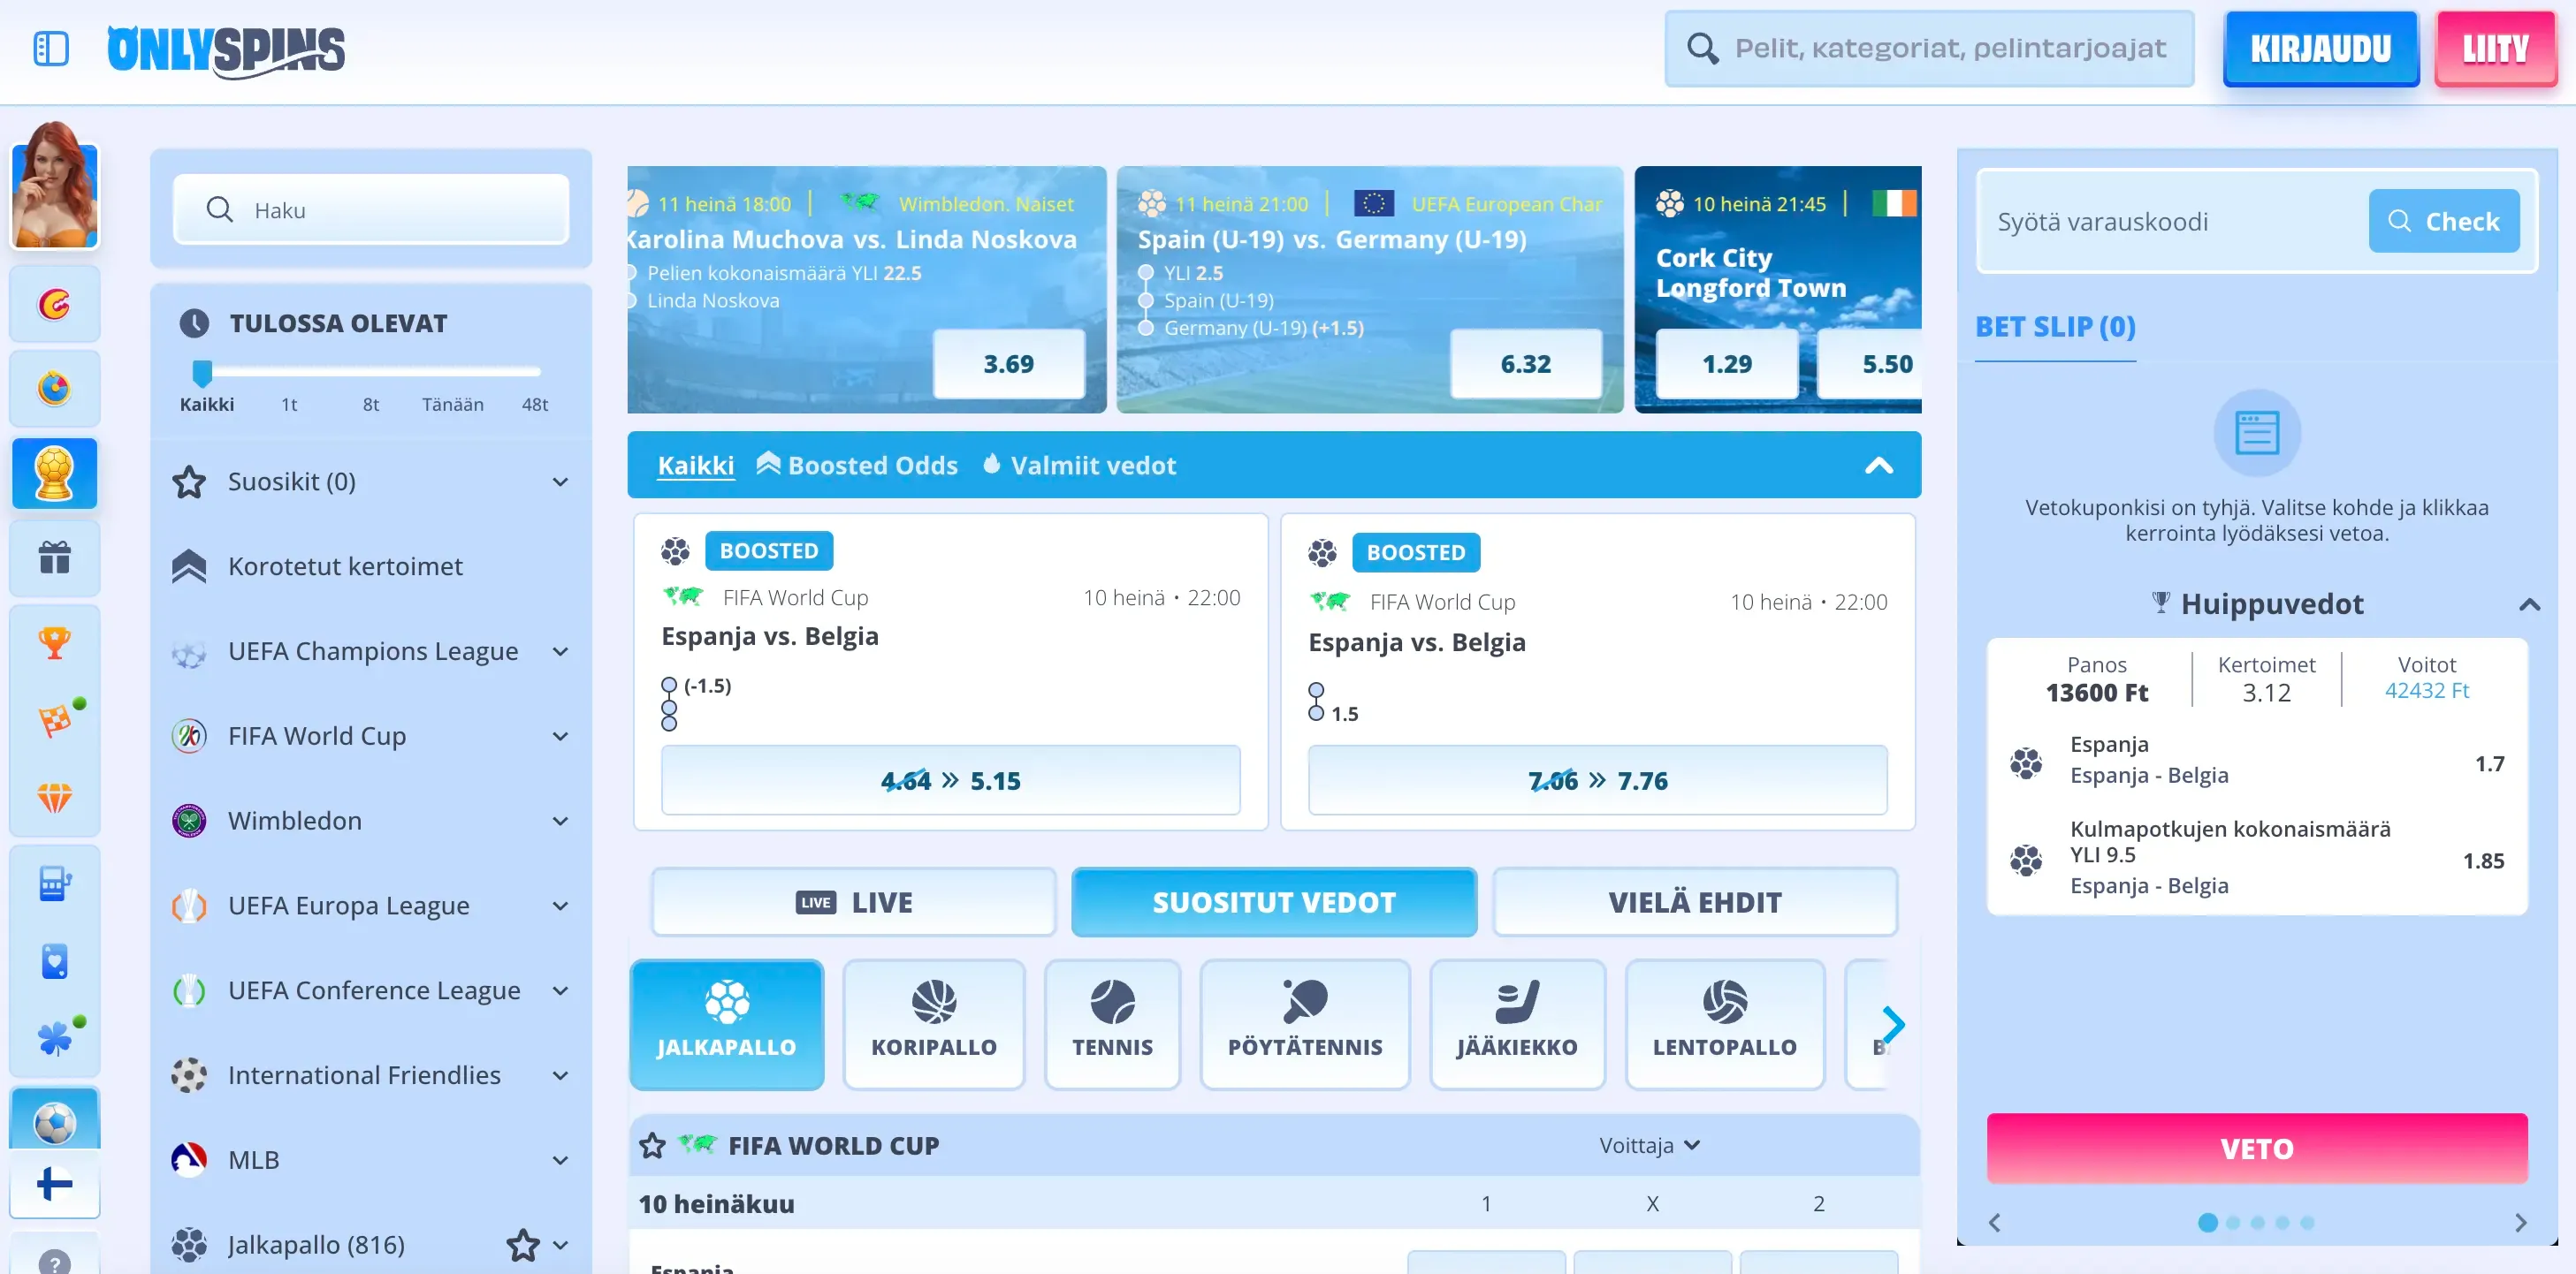Image resolution: width=2576 pixels, height=1274 pixels.
Task: Open the BET SLIP (0) tab
Action: click(2055, 328)
